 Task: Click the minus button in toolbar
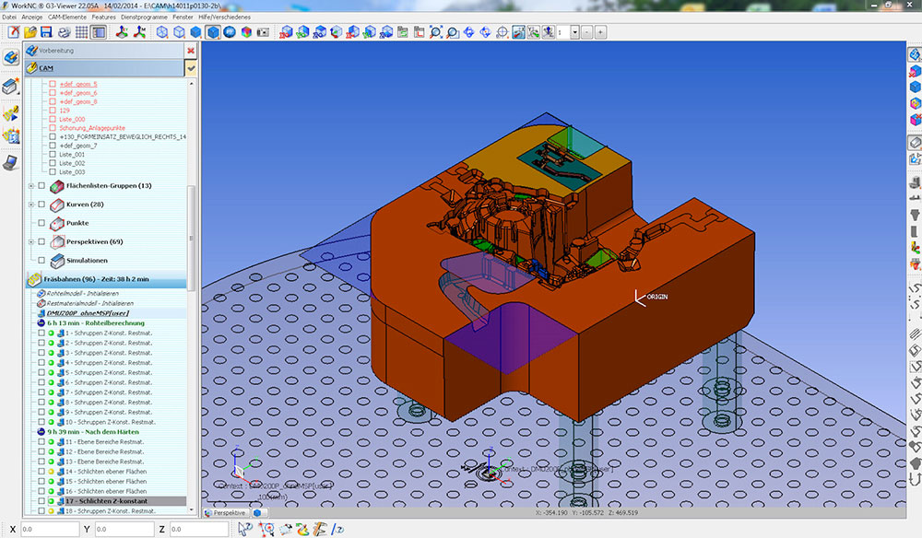[586, 32]
